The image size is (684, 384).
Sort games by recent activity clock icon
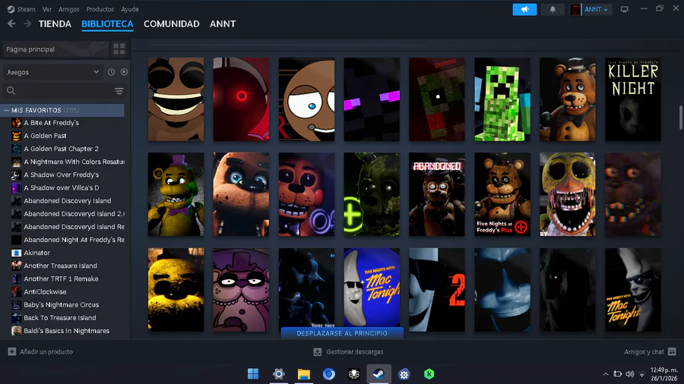pos(111,72)
